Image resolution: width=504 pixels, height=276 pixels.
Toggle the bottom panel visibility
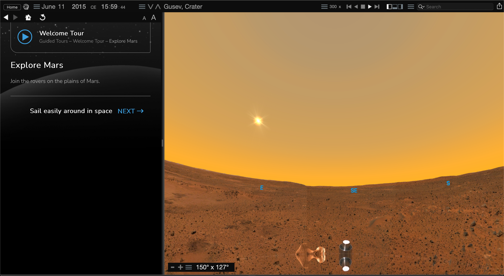pos(395,7)
